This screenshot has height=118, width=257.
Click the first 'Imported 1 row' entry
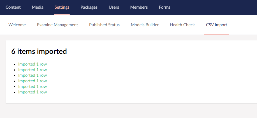pyautogui.click(x=33, y=64)
